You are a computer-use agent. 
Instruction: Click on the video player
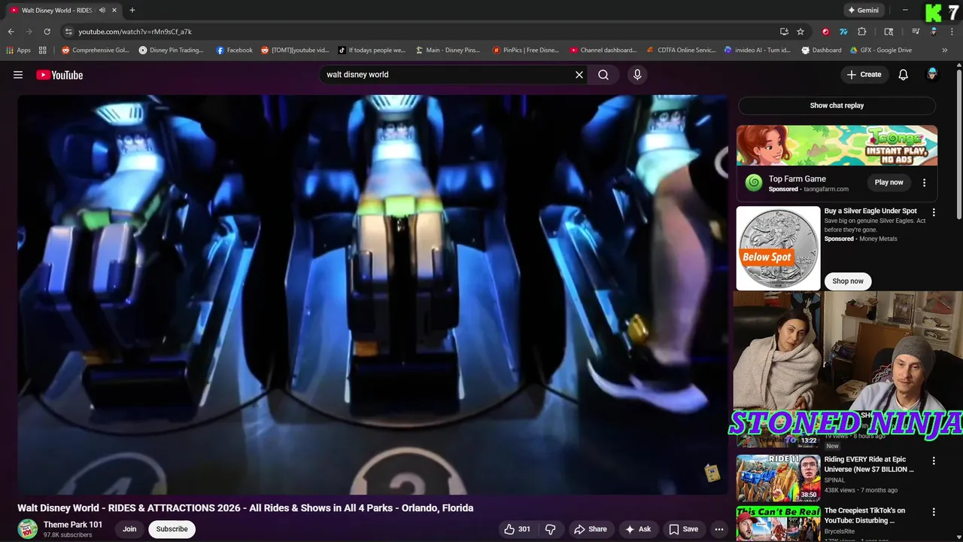tap(373, 295)
